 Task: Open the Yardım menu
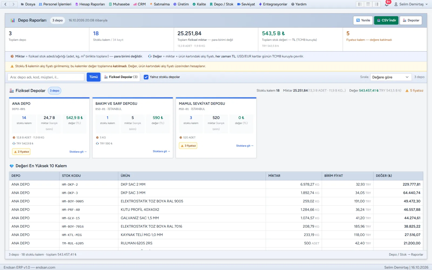click(x=299, y=4)
